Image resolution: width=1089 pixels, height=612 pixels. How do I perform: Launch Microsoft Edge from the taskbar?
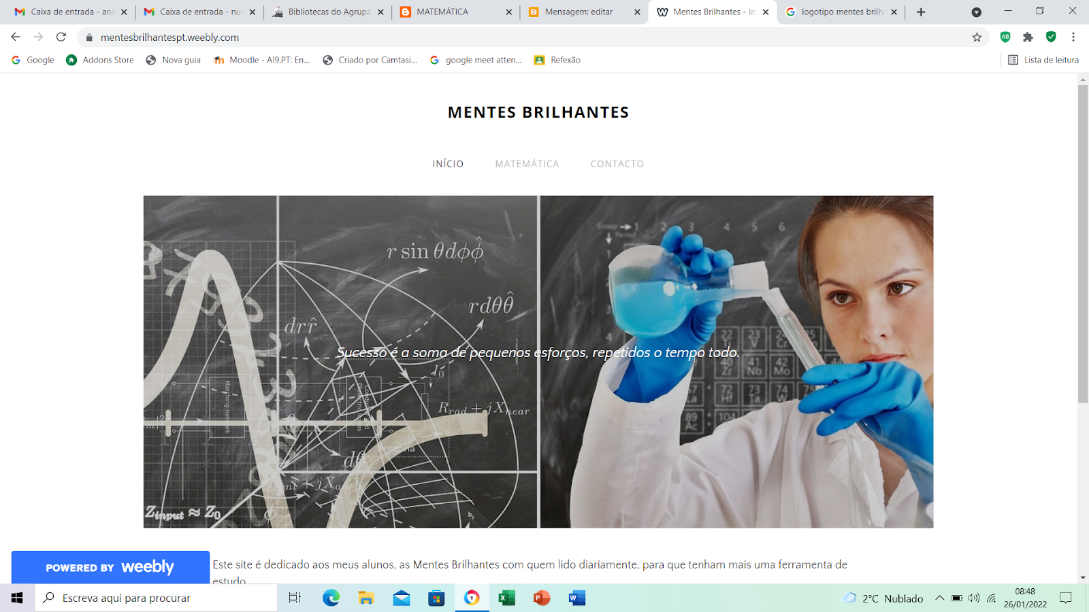pyautogui.click(x=331, y=598)
